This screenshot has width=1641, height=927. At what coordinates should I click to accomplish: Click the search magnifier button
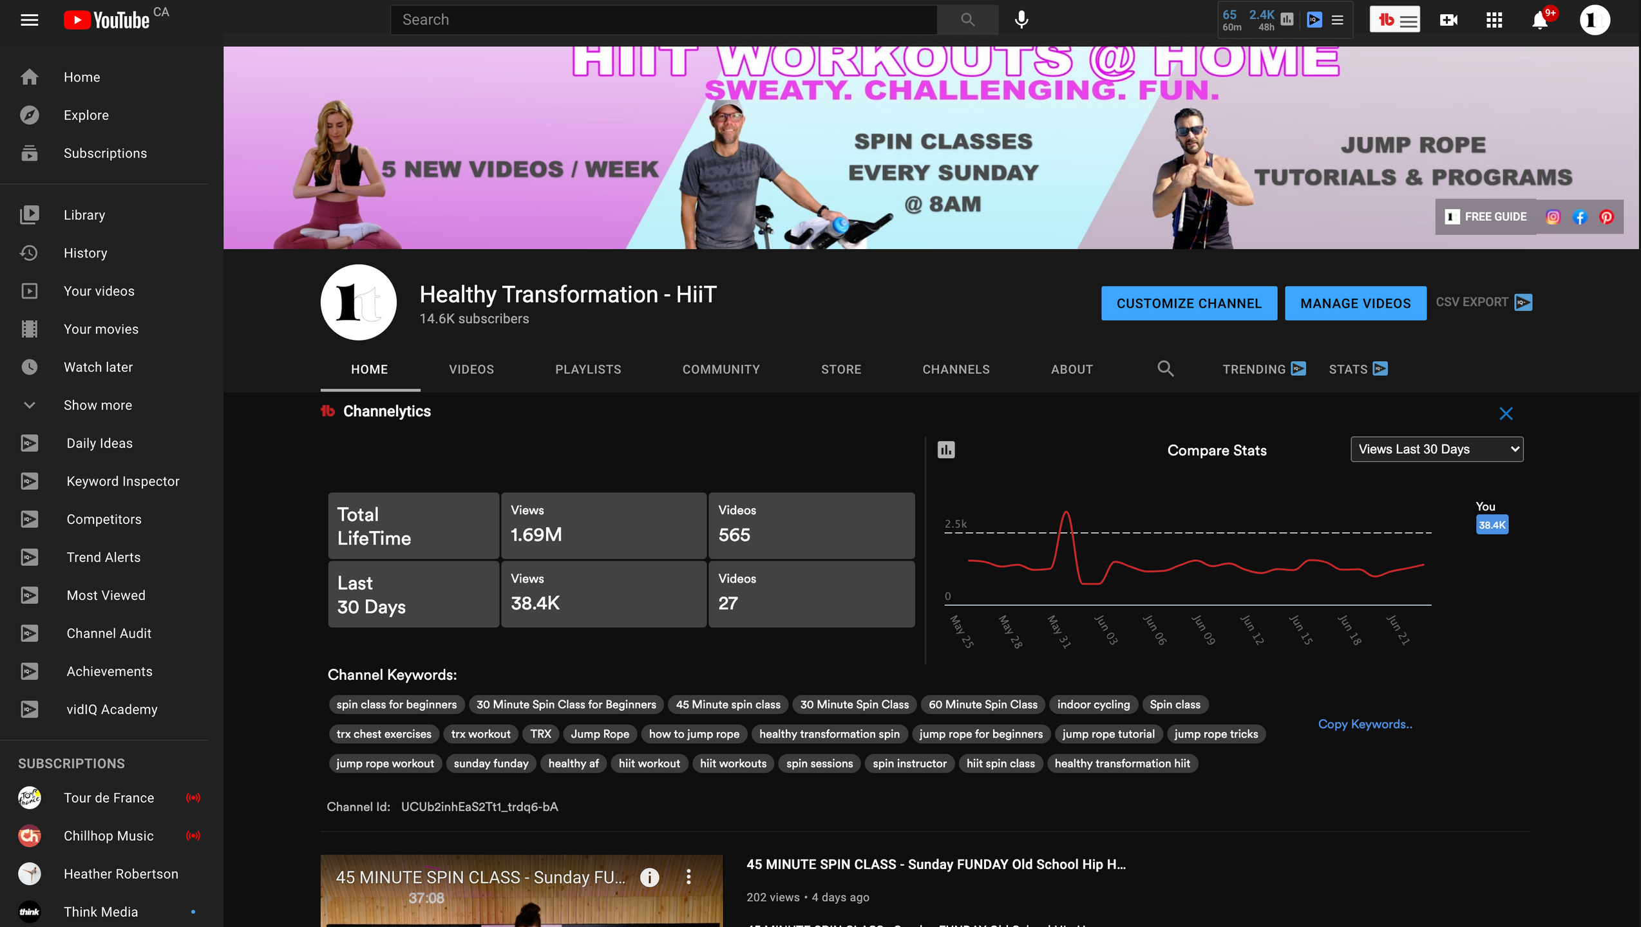[x=967, y=19]
